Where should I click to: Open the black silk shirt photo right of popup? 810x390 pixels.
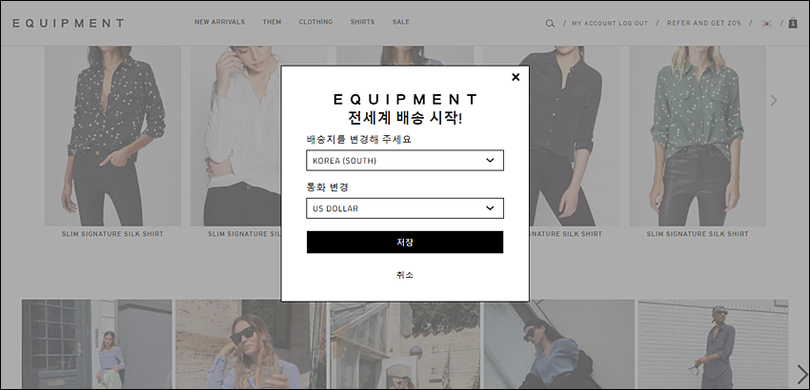coord(575,136)
